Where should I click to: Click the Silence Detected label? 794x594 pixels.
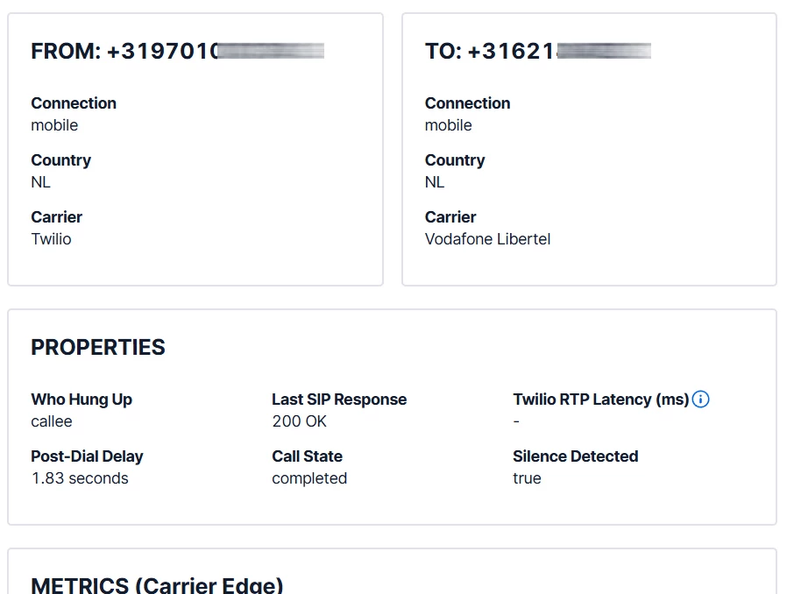[575, 456]
